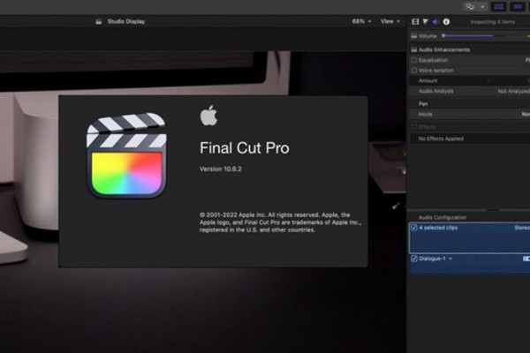Click the Final Cut Pro clapperboard icon
Viewport: 530px width, 353px height.
pyautogui.click(x=126, y=155)
